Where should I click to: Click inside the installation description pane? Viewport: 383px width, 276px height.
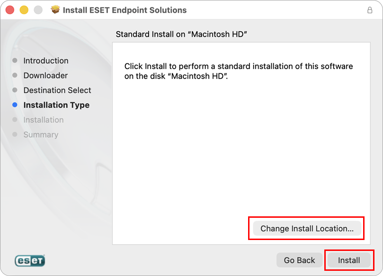coord(240,142)
